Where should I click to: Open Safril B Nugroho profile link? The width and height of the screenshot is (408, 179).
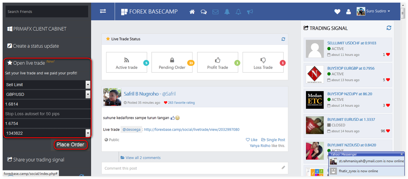(141, 94)
